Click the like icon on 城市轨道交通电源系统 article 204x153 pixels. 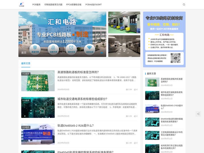[135, 116]
